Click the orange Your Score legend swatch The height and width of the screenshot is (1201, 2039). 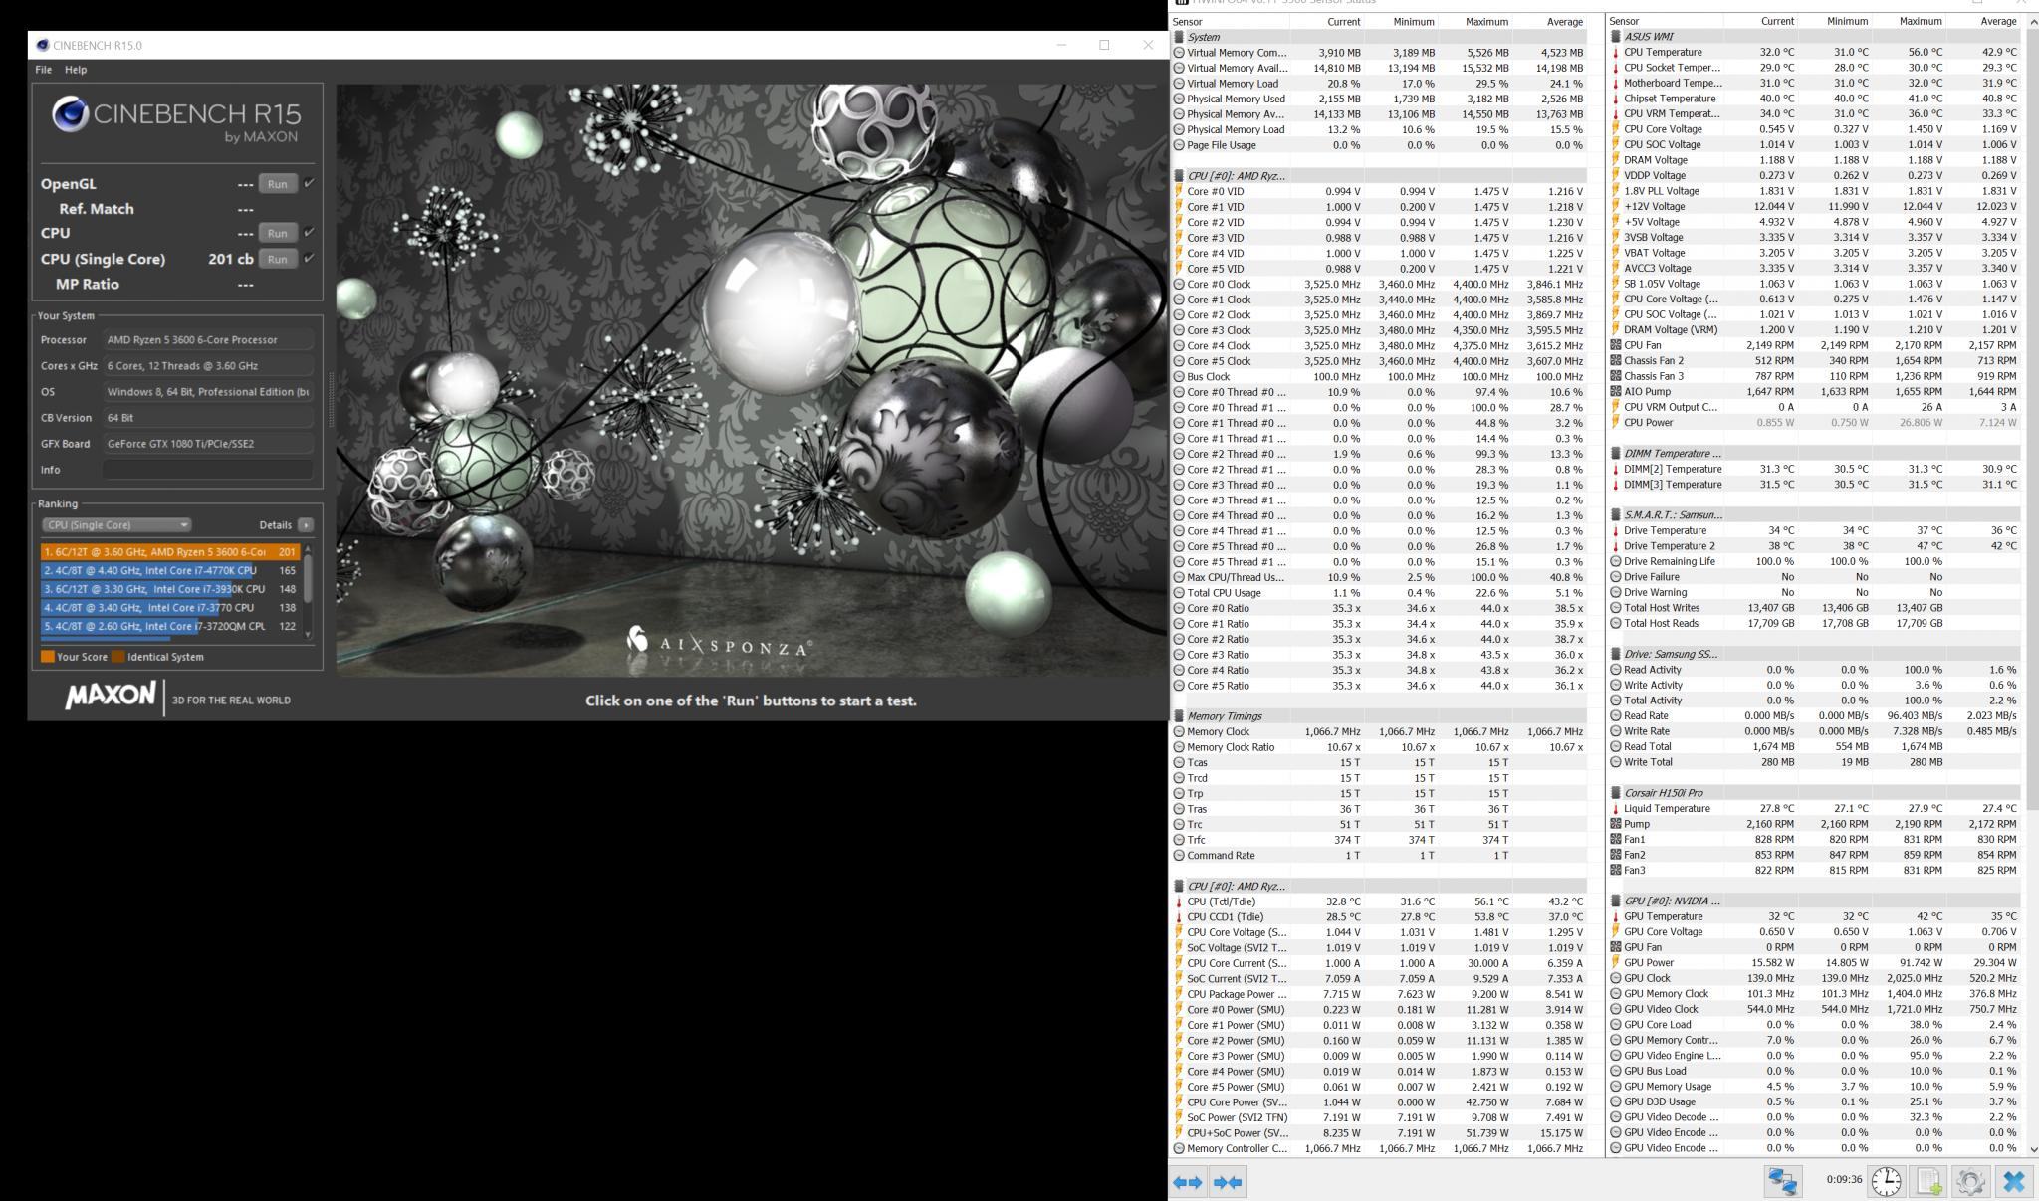47,657
